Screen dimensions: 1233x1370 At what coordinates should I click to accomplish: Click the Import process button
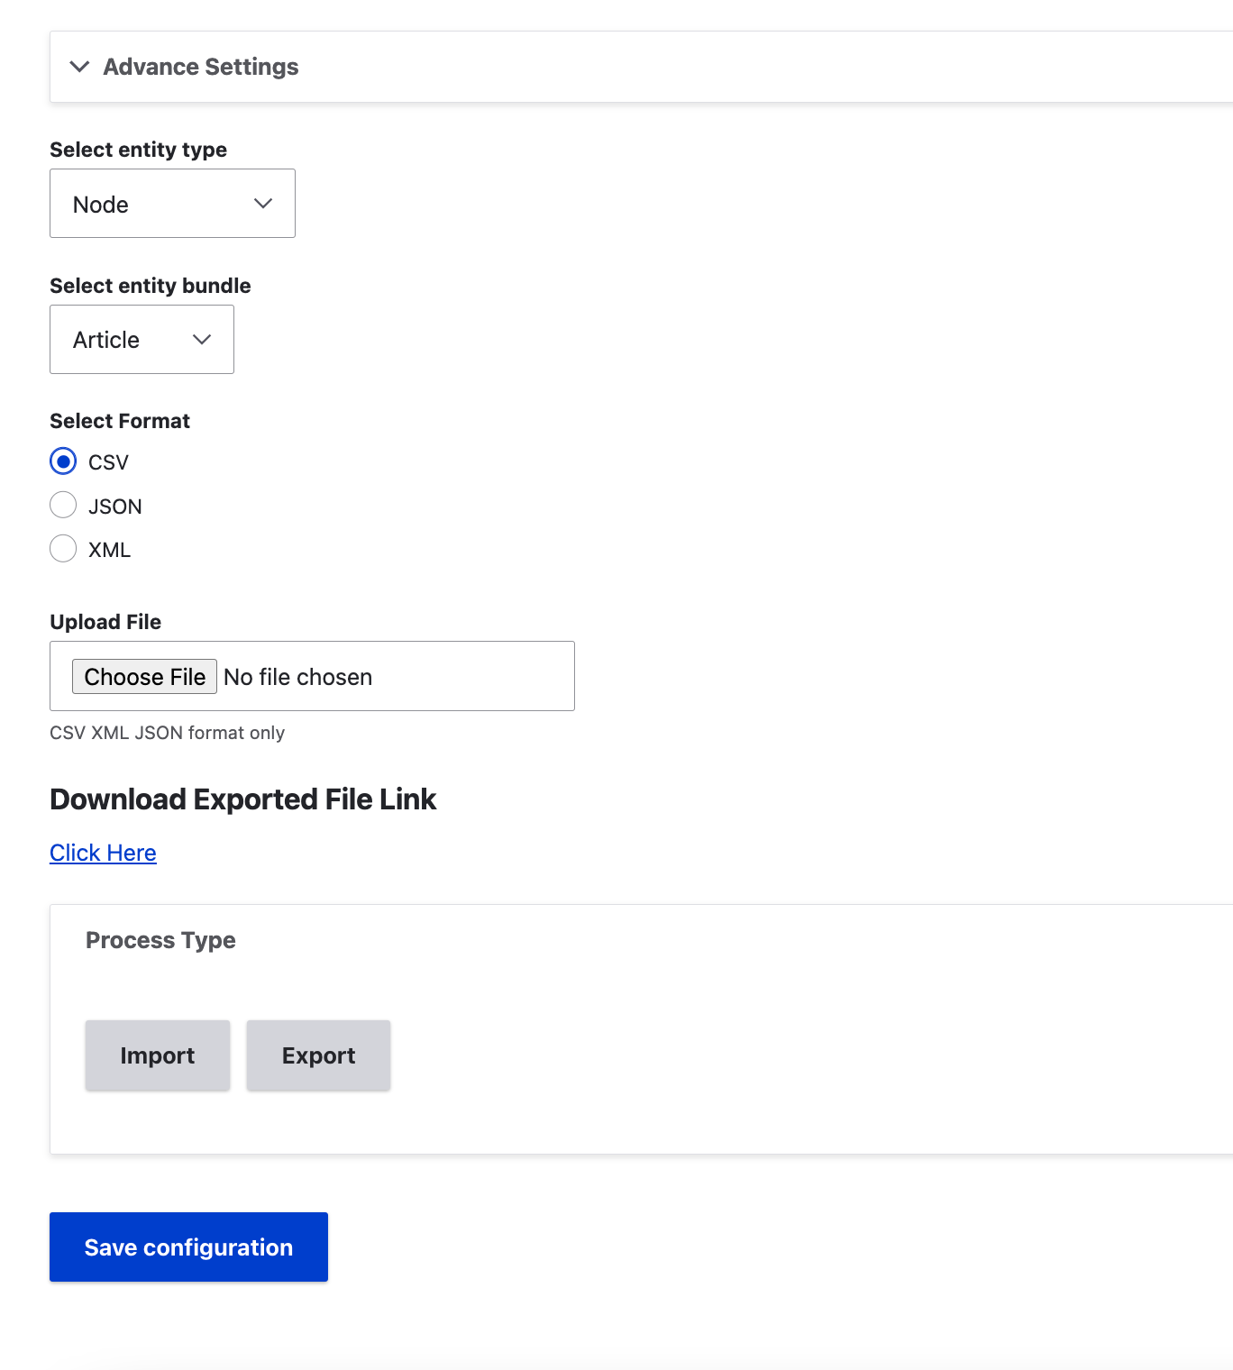158,1055
